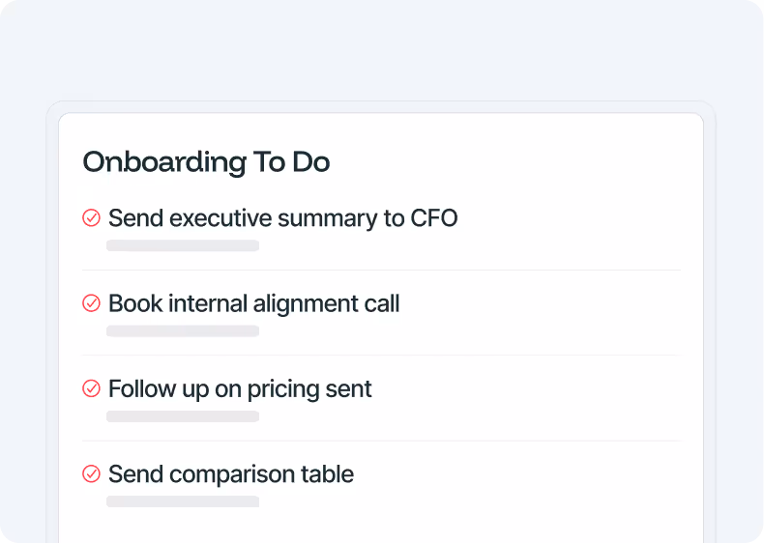Image resolution: width=764 pixels, height=543 pixels.
Task: Uncheck the 'Book internal alignment call' check circle
Action: (91, 303)
